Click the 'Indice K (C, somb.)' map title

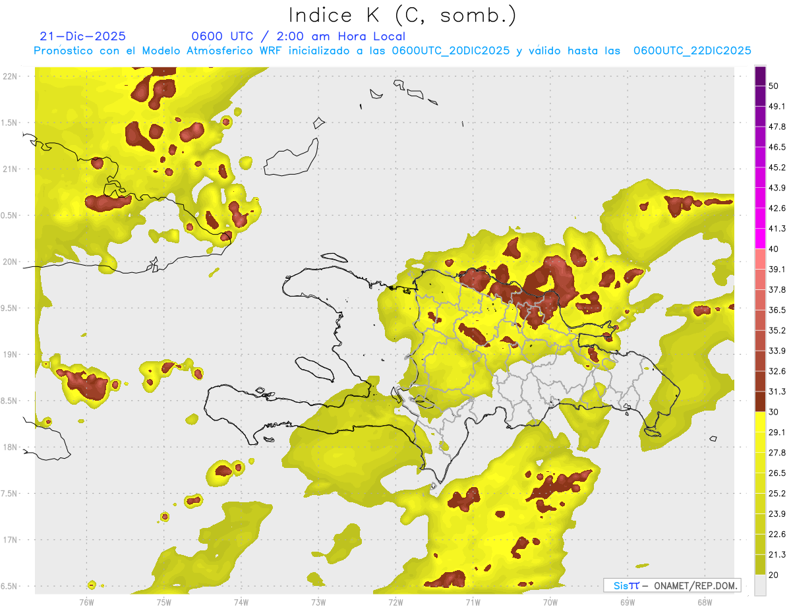[403, 15]
